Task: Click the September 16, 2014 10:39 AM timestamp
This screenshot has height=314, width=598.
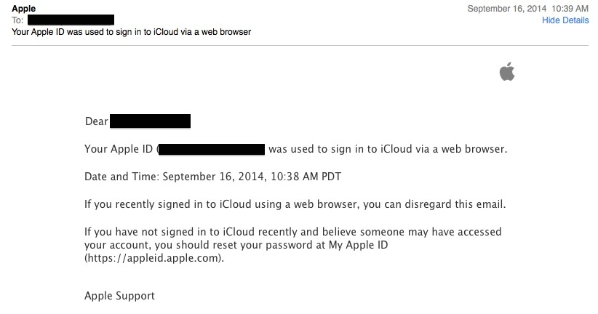Action: [528, 9]
